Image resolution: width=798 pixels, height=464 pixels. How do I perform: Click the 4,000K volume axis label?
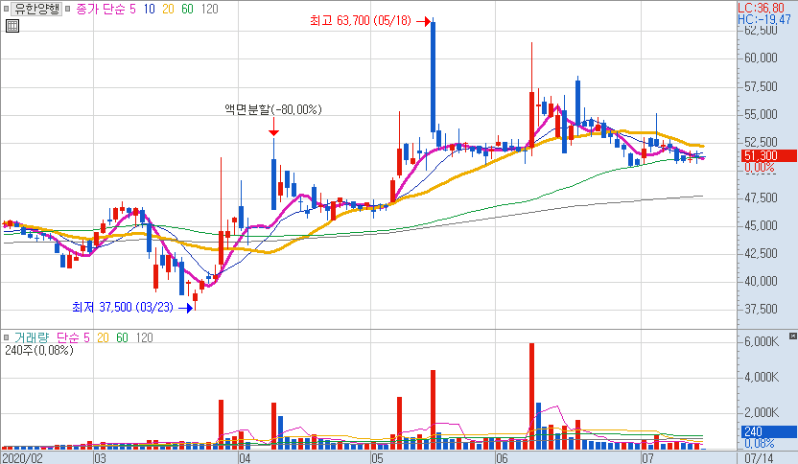click(x=762, y=377)
